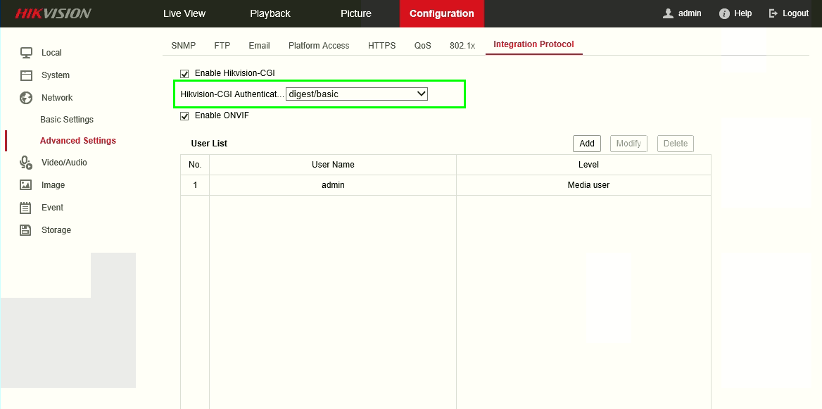Click the Hikvision-CGI Authentication label
The image size is (822, 409).
click(x=232, y=94)
